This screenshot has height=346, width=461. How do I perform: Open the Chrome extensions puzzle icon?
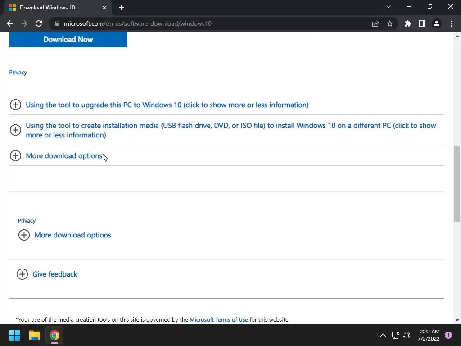tap(408, 23)
